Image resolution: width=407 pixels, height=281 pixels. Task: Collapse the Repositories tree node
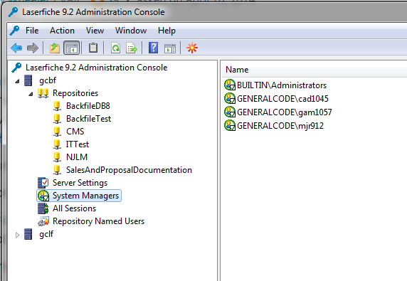pyautogui.click(x=31, y=94)
